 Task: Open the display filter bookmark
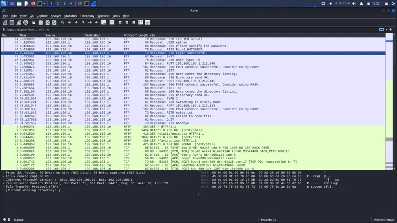4,30
